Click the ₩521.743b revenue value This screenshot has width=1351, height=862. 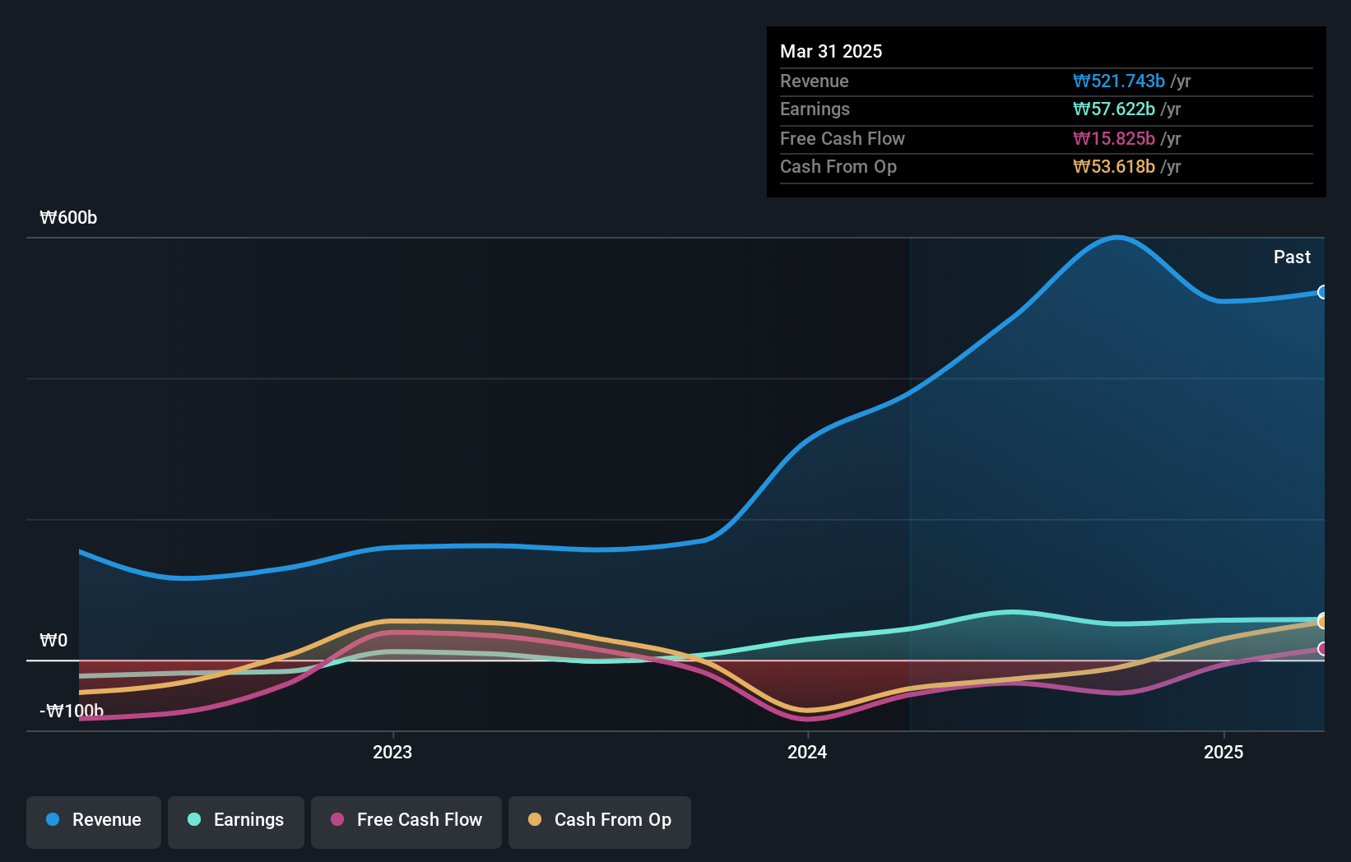tap(1119, 81)
